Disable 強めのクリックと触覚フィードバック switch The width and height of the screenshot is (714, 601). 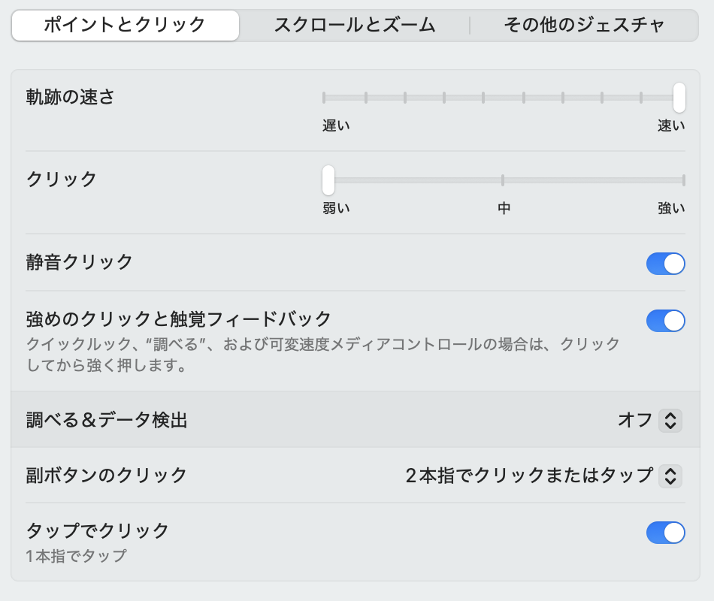pos(665,321)
